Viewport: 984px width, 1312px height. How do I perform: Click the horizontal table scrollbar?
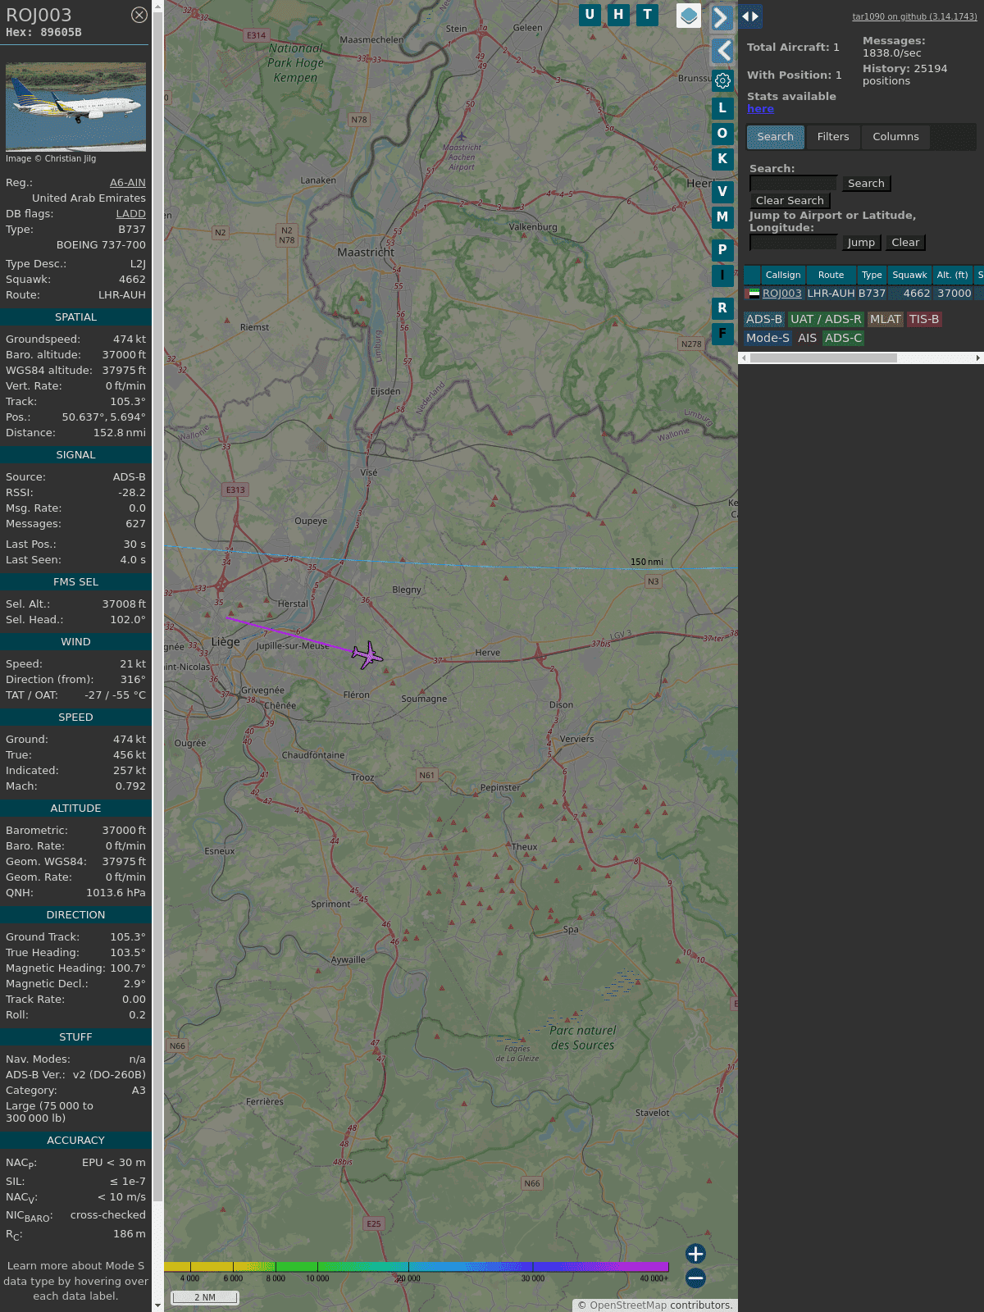pos(823,358)
